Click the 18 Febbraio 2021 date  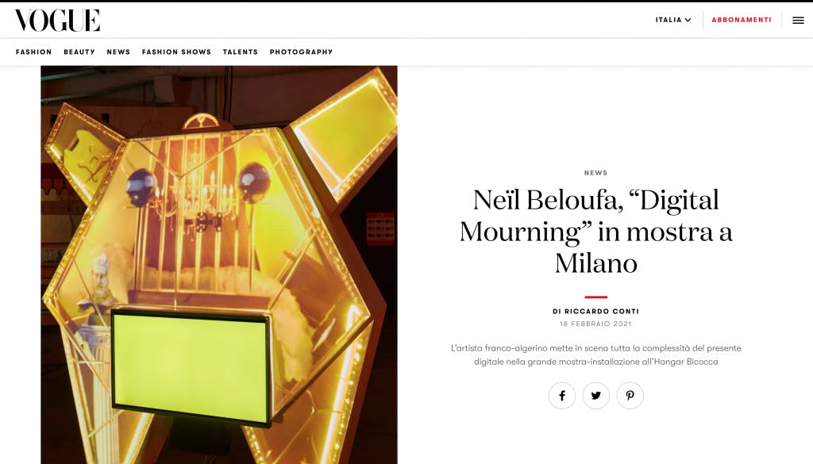[595, 324]
